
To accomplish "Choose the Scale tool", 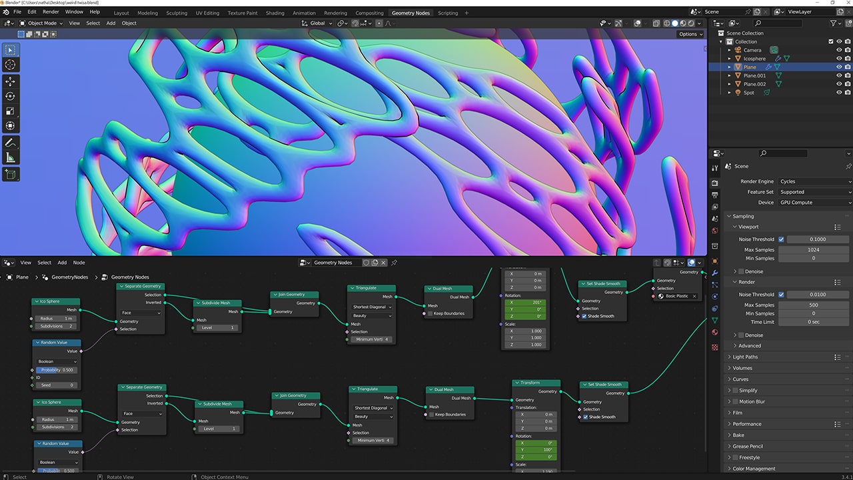I will click(x=11, y=111).
